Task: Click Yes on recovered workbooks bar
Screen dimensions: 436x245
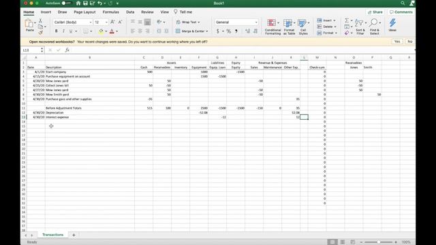Action: click(x=397, y=42)
